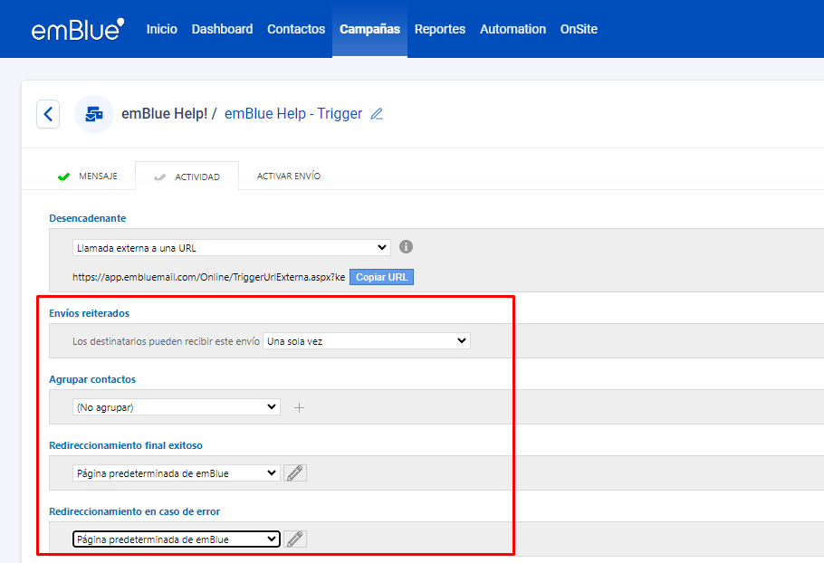Click the green checkmark on the MENSAJE tab
The image size is (824, 563).
click(63, 177)
